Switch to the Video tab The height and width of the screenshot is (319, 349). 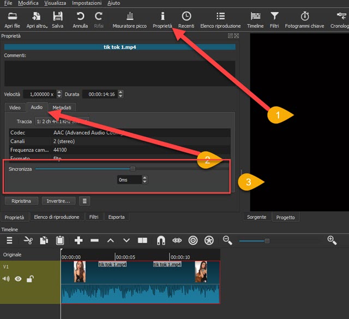pyautogui.click(x=15, y=107)
